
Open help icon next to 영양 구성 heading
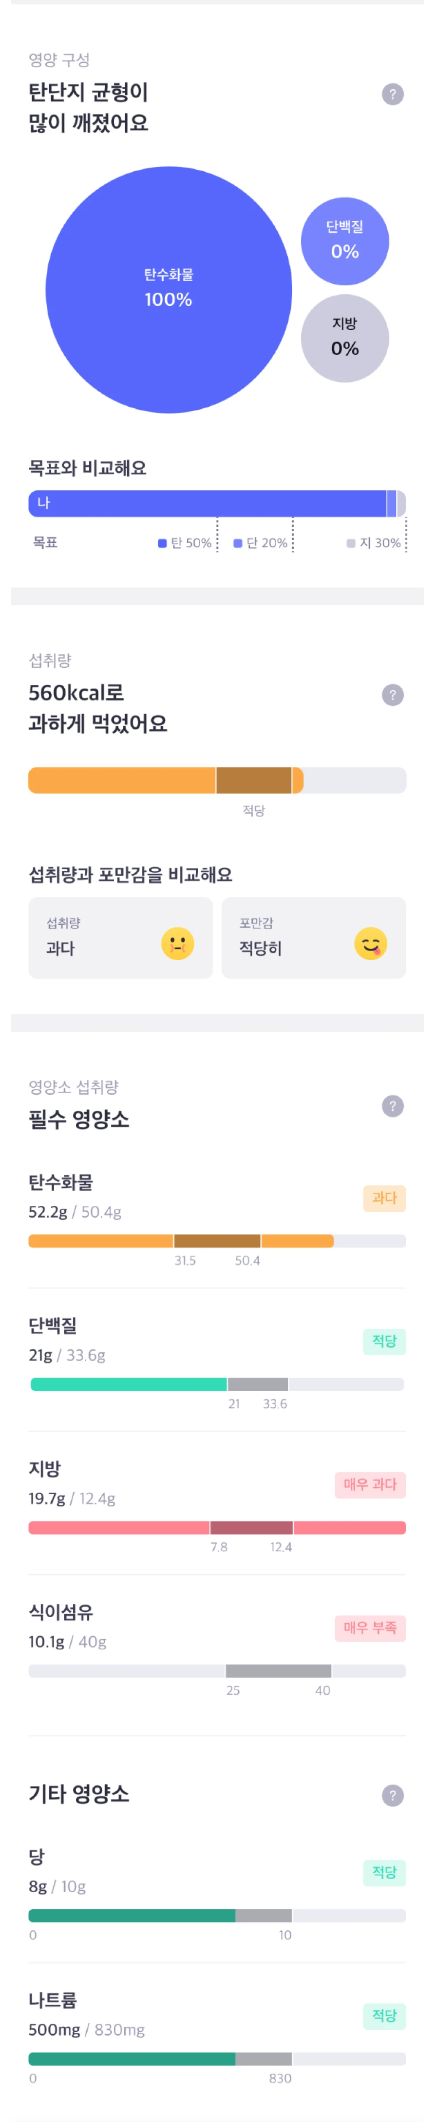click(392, 94)
